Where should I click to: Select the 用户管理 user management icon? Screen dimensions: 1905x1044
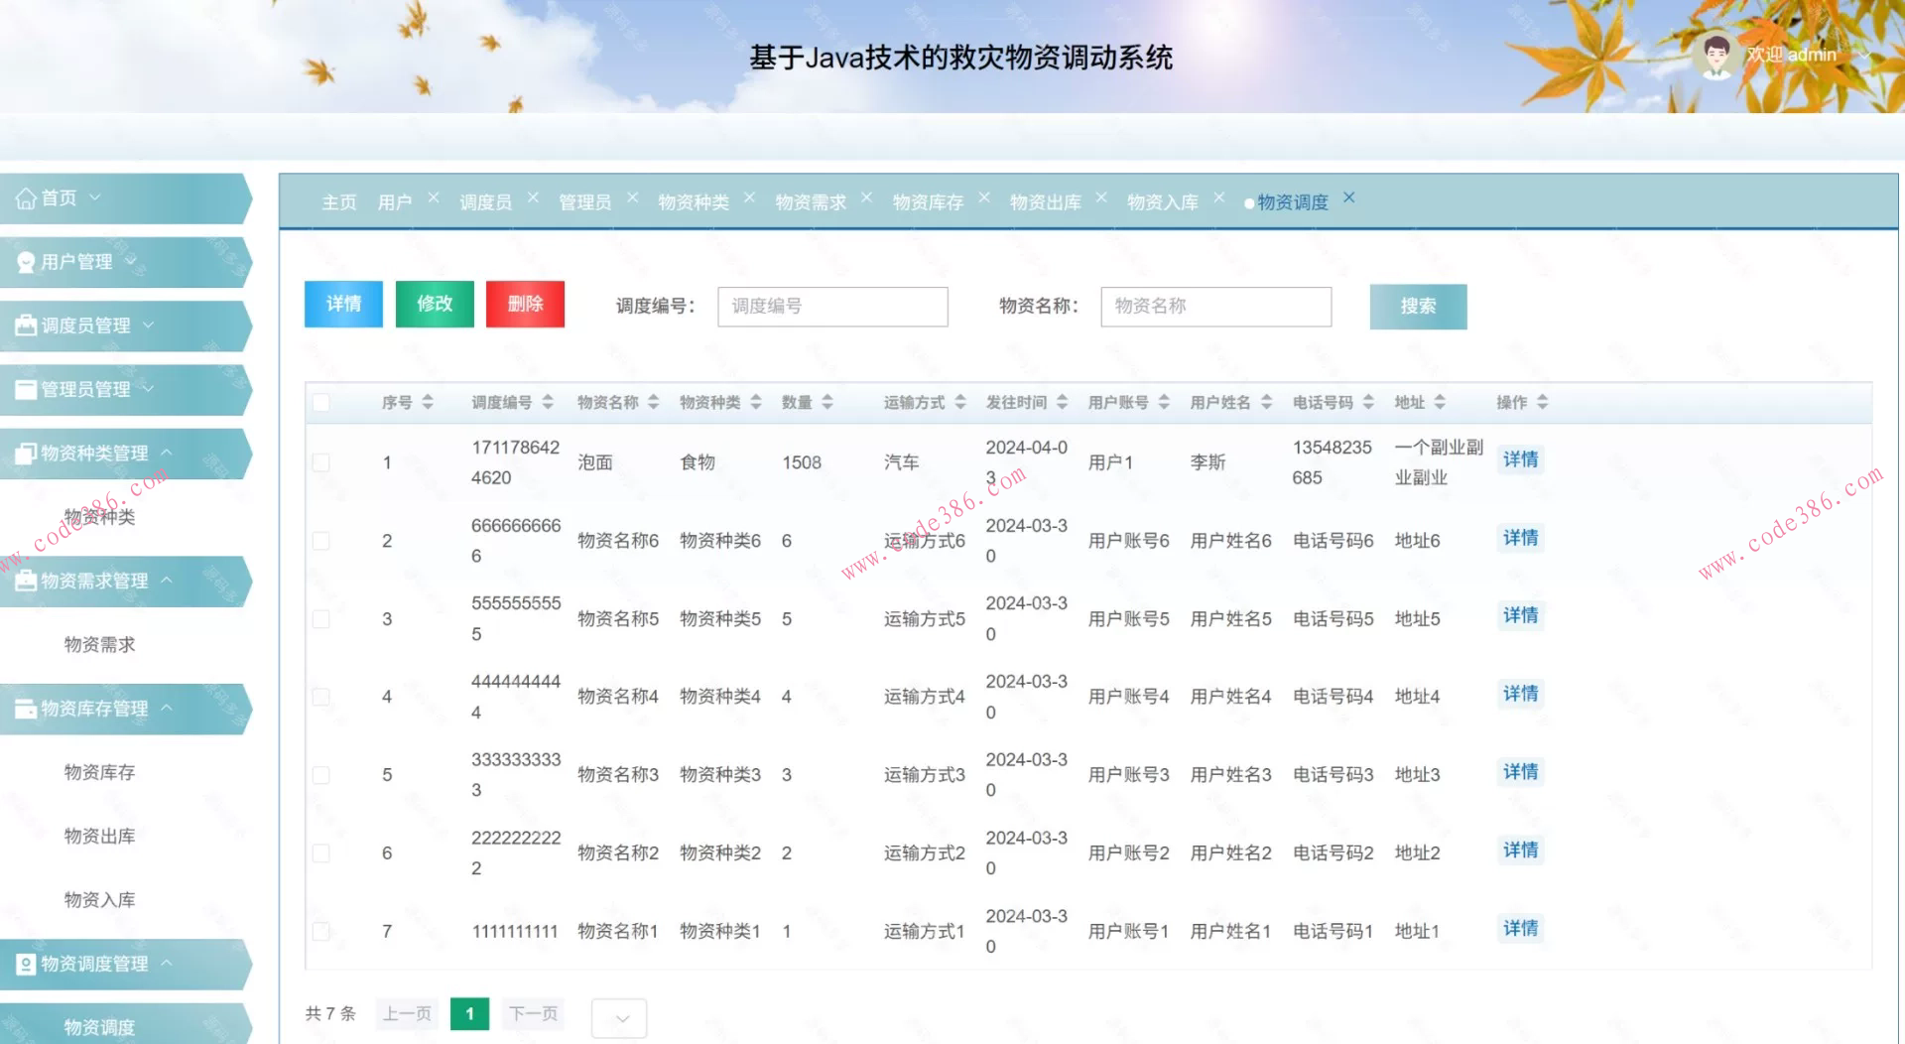(x=25, y=261)
